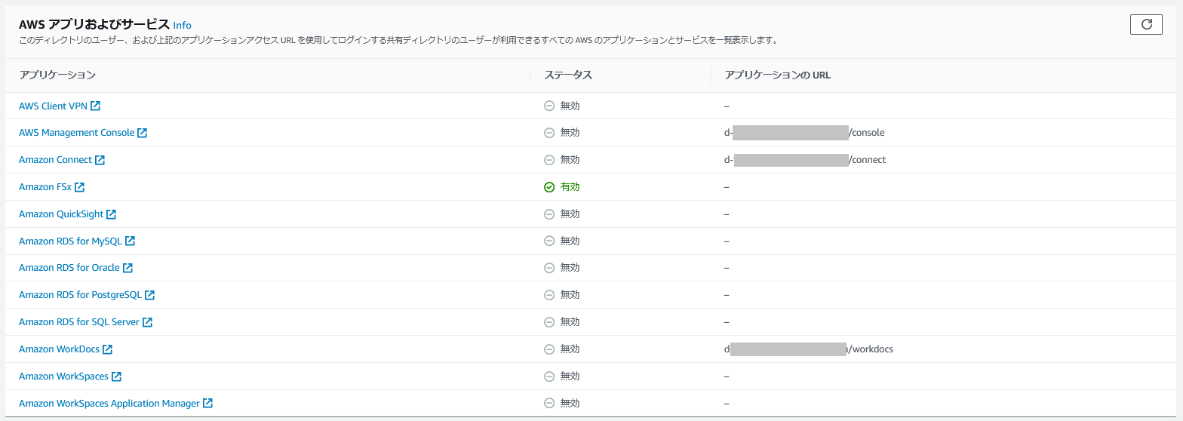Click the green enabled check icon for Amazon FSx
Screen dimensions: 1183x421
pyautogui.click(x=549, y=187)
